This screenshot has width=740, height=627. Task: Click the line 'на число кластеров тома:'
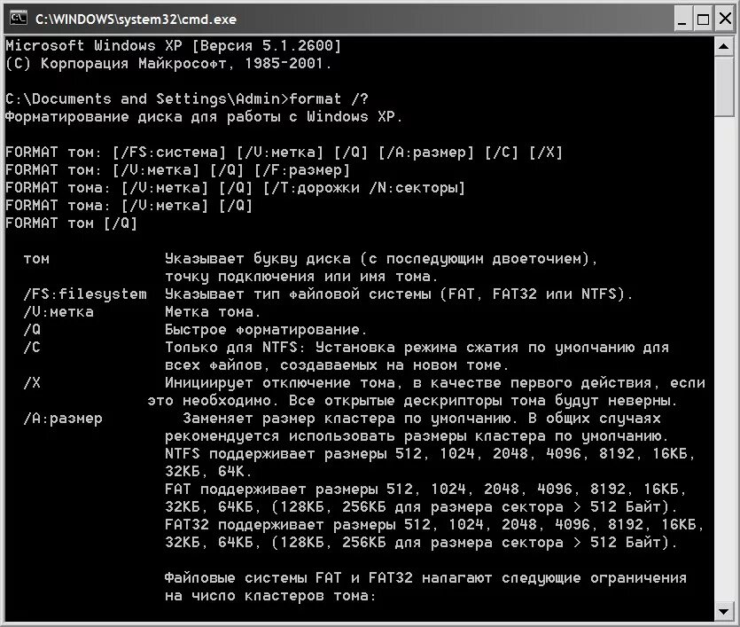pos(270,596)
